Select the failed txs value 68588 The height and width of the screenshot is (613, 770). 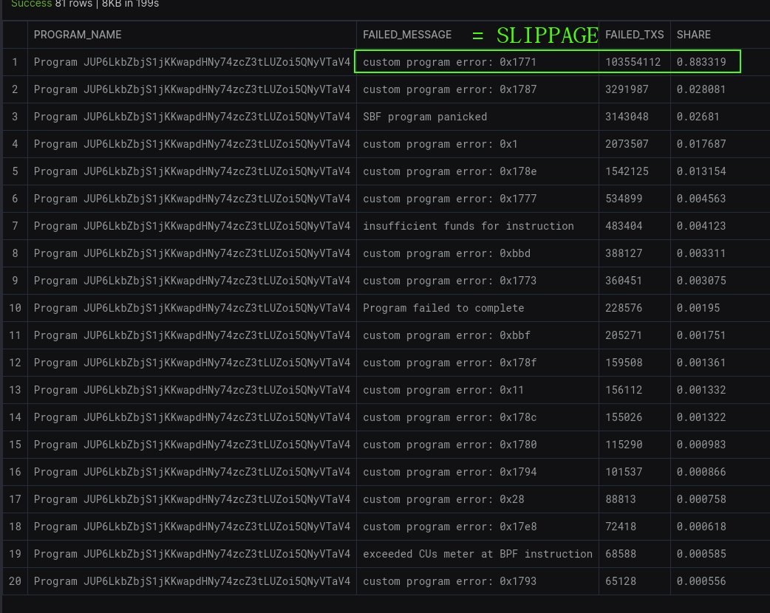(x=620, y=554)
